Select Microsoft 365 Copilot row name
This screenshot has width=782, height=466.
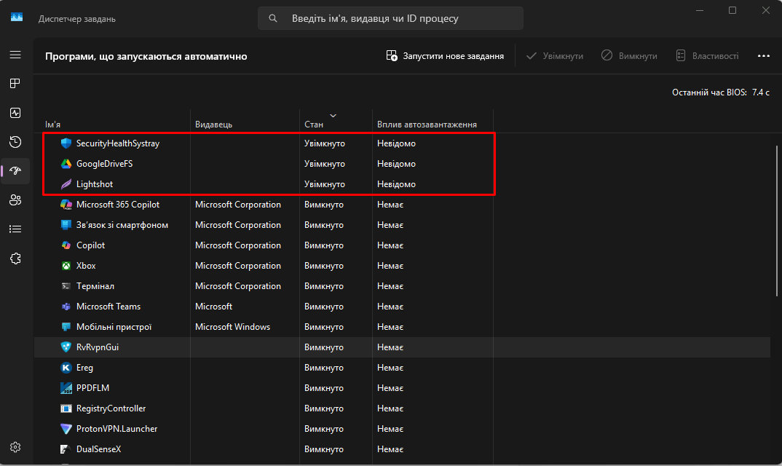[x=118, y=205]
